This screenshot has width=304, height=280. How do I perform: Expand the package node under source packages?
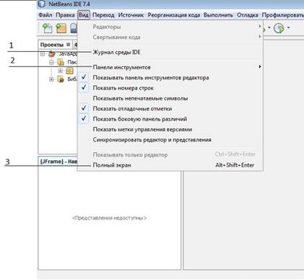tap(60, 71)
